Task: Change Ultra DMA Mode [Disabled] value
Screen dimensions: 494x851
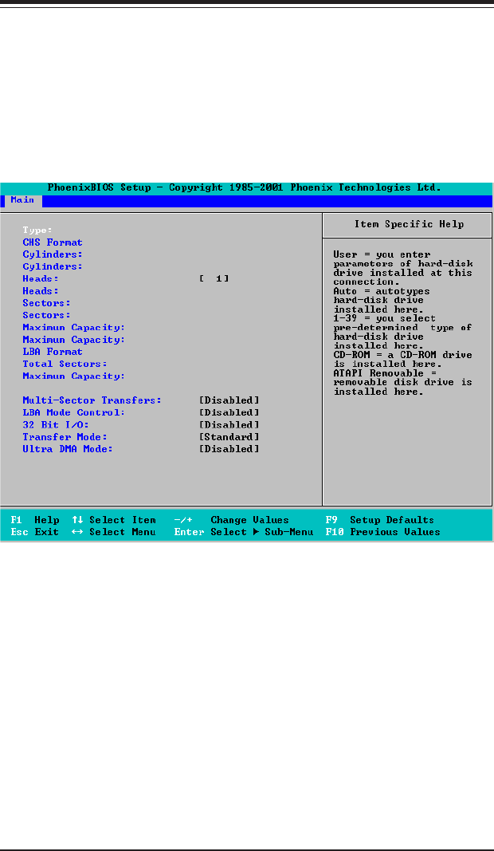Action: coord(229,449)
